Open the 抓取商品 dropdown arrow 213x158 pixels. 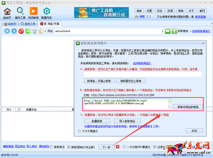point(191,31)
